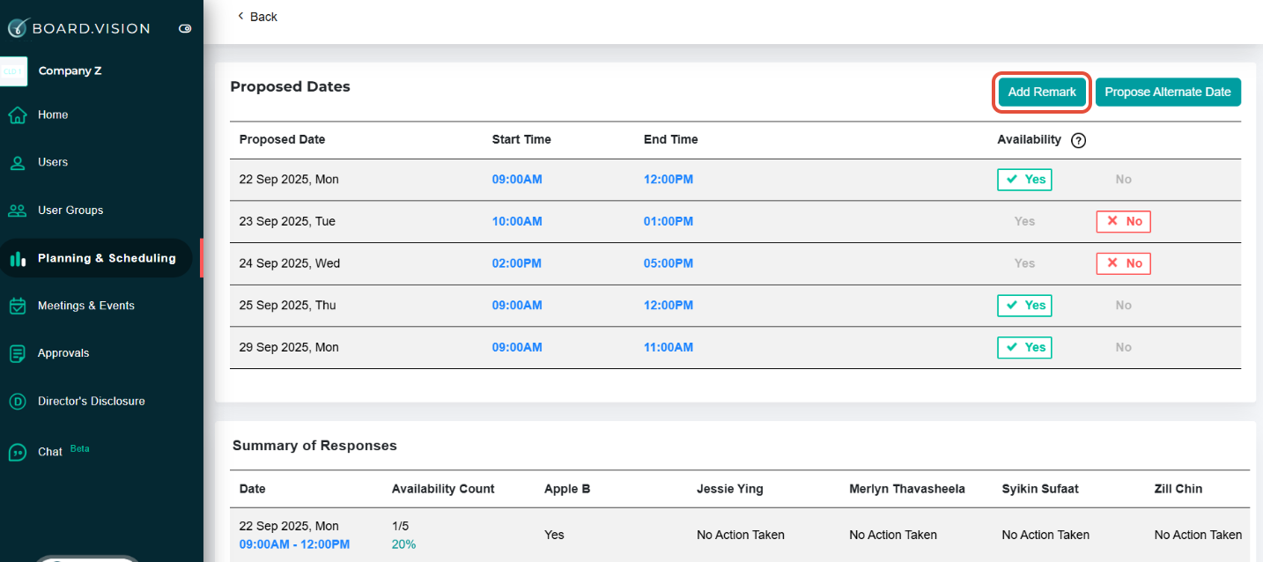
Task: Click the Start Time column header
Action: [521, 139]
